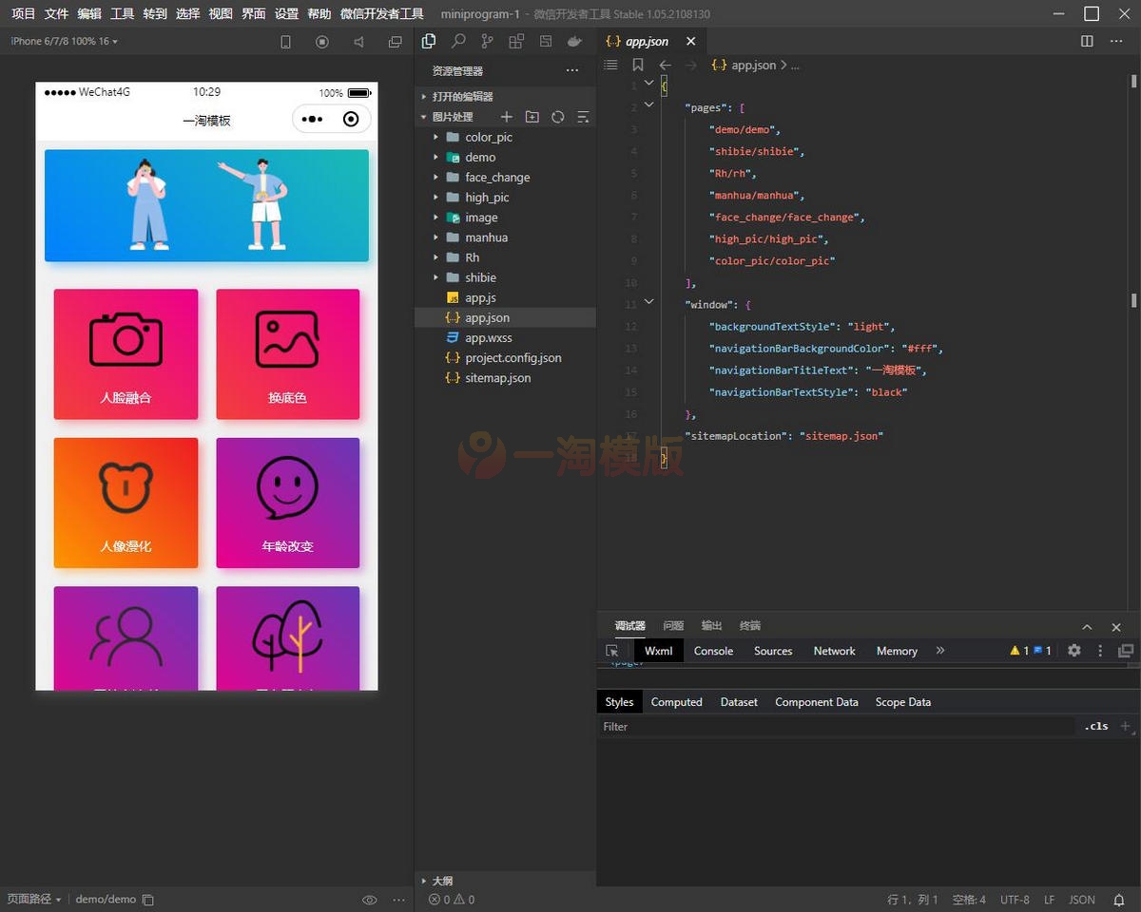Open the iPhone 6/7/8 device dropdown
Screen dimensions: 1141x912
pos(64,42)
